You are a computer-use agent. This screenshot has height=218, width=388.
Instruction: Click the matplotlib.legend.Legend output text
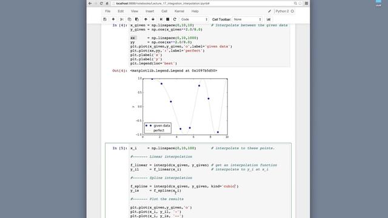pos(174,71)
